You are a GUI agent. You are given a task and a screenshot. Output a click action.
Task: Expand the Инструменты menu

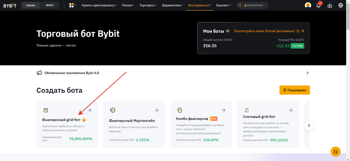[199, 5]
